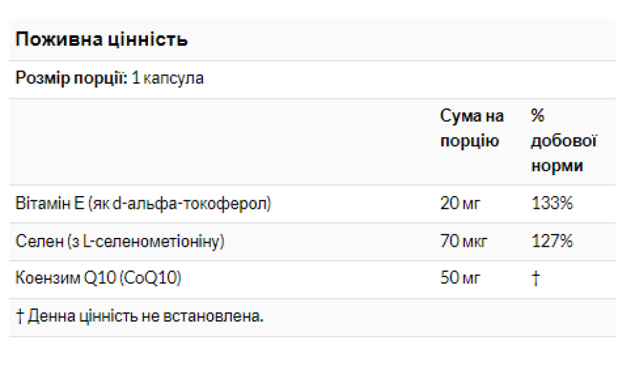Screen dimensions: 635x366
Task: Click the dagger symbol in the CoQ10 row
Action: coord(535,278)
